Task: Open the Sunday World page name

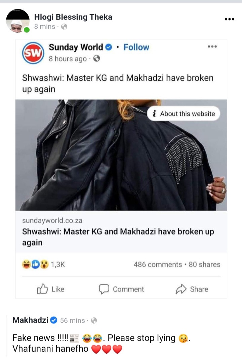Action: click(76, 47)
